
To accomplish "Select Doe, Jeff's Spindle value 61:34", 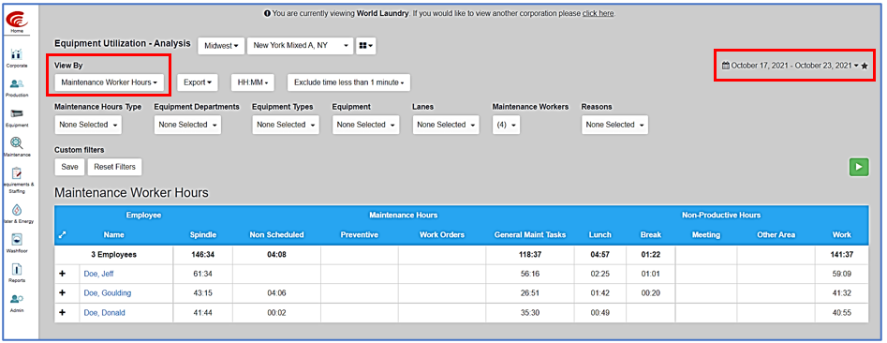I will [203, 274].
